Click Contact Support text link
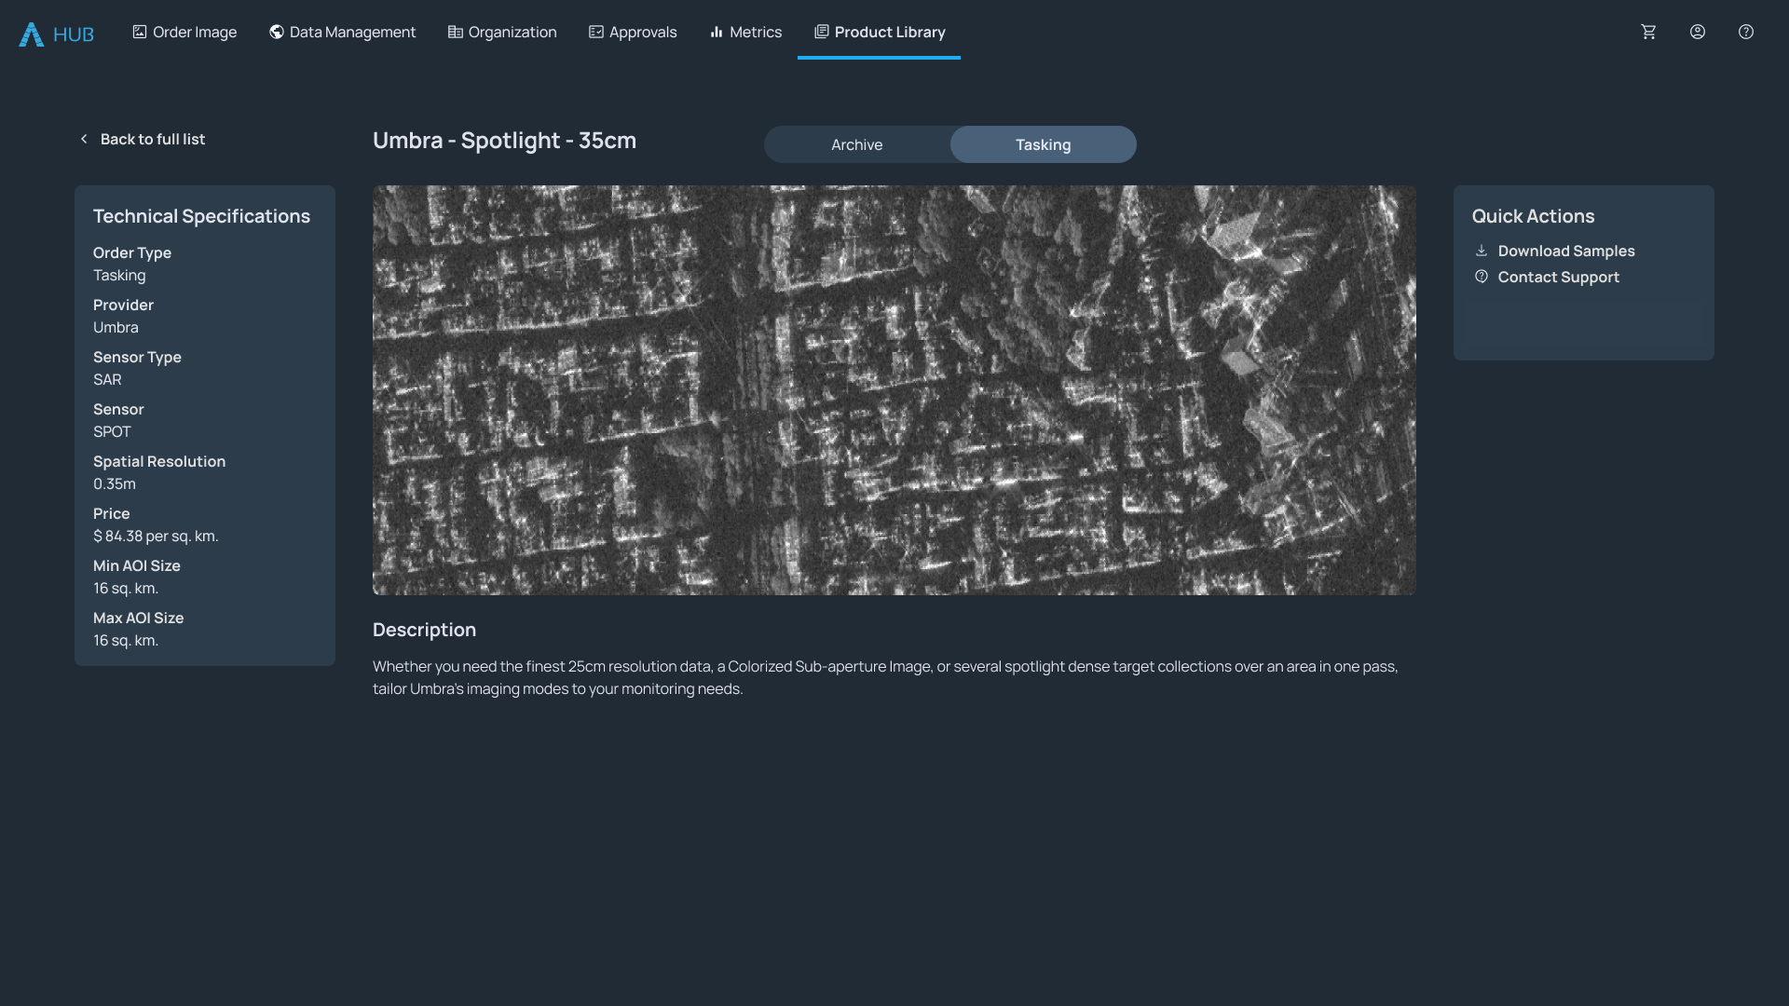The height and width of the screenshot is (1006, 1789). pyautogui.click(x=1558, y=277)
